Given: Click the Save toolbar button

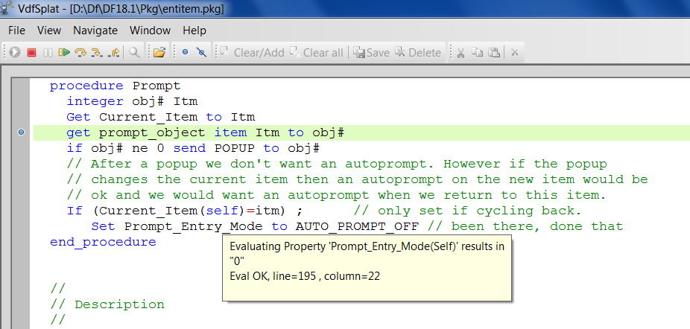Looking at the screenshot, I should click(372, 53).
